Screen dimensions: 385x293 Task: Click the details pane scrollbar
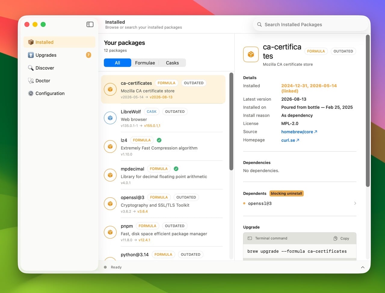(x=368, y=111)
